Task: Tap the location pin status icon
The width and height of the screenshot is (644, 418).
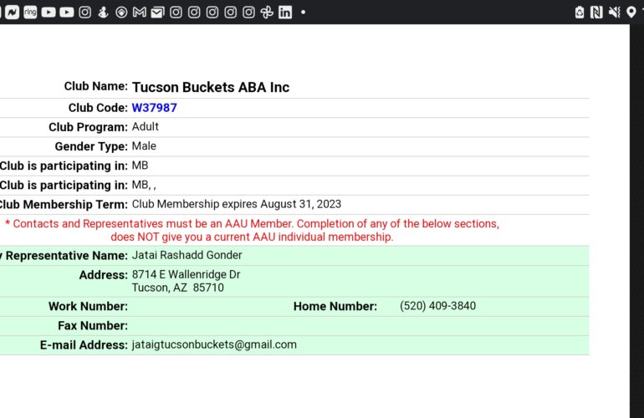Action: pos(631,13)
